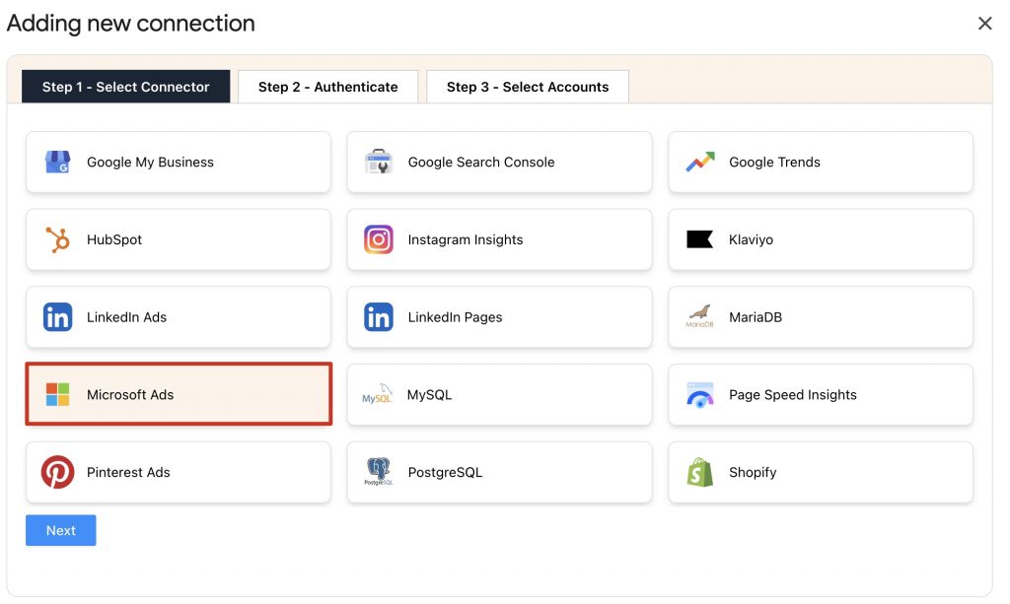Click the Google Trends arrow icon
This screenshot has height=604, width=1010.
pyautogui.click(x=700, y=163)
